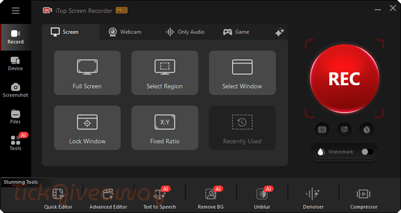This screenshot has width=401, height=213.
Task: Open the Remove BG tool
Action: click(211, 199)
